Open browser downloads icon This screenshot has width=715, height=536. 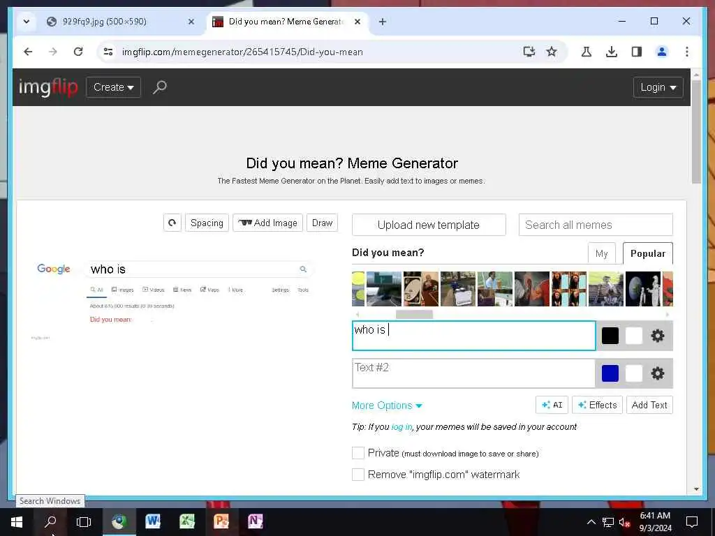pyautogui.click(x=612, y=52)
